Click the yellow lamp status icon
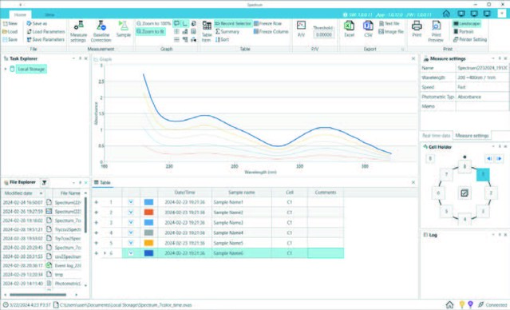Image resolution: width=510 pixels, height=310 pixels. pos(461,304)
